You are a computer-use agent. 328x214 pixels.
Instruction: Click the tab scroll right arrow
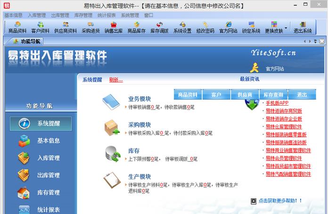(x=310, y=41)
